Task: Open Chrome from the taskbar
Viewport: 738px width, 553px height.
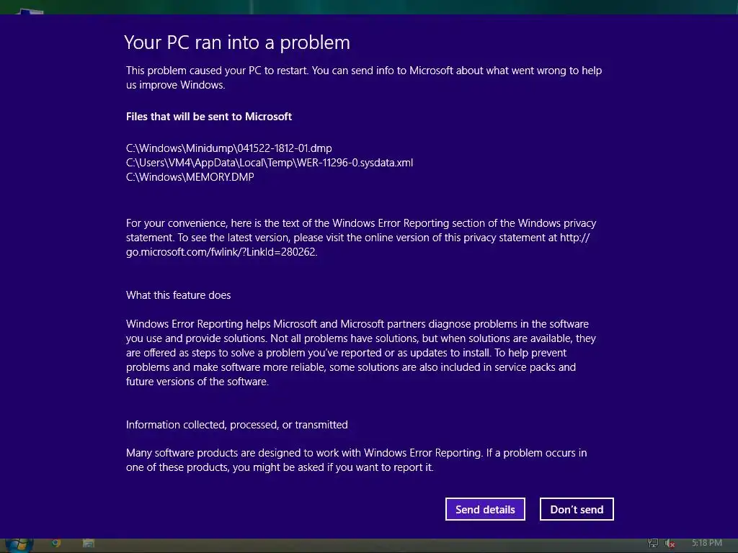Action: click(x=56, y=544)
